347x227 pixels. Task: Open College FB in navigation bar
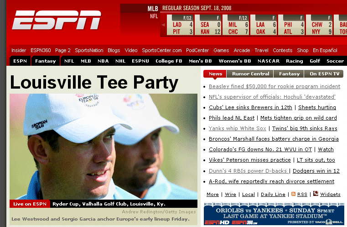(169, 61)
